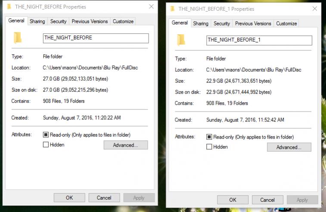Toggle Hidden checkbox in THE_NIGHT_BEFORE_1 Properties
326x212 pixels.
coord(209,147)
